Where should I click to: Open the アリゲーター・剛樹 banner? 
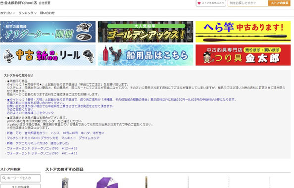[48, 32]
